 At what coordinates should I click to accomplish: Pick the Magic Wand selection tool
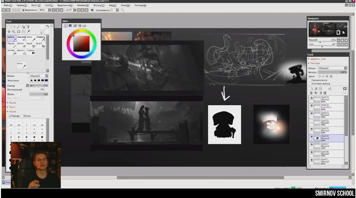18,27
